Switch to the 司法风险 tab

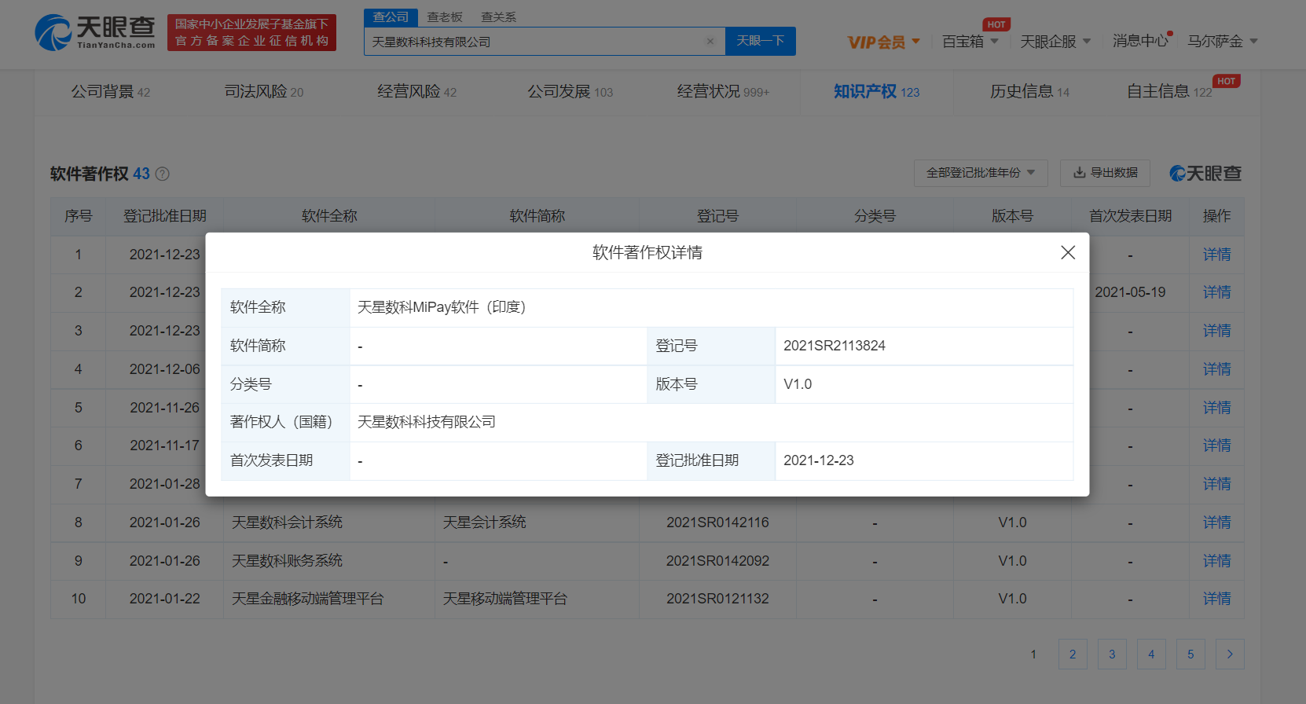point(264,92)
